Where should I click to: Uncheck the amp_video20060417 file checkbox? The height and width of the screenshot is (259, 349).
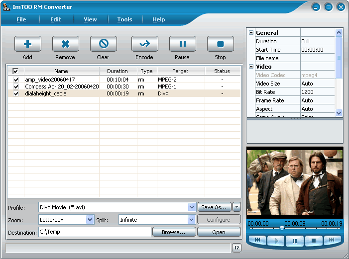[16, 80]
